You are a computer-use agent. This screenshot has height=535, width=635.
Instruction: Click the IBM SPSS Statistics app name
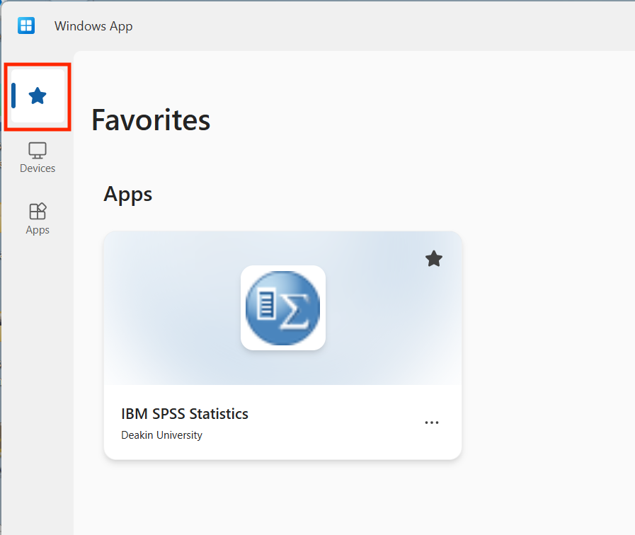point(185,414)
